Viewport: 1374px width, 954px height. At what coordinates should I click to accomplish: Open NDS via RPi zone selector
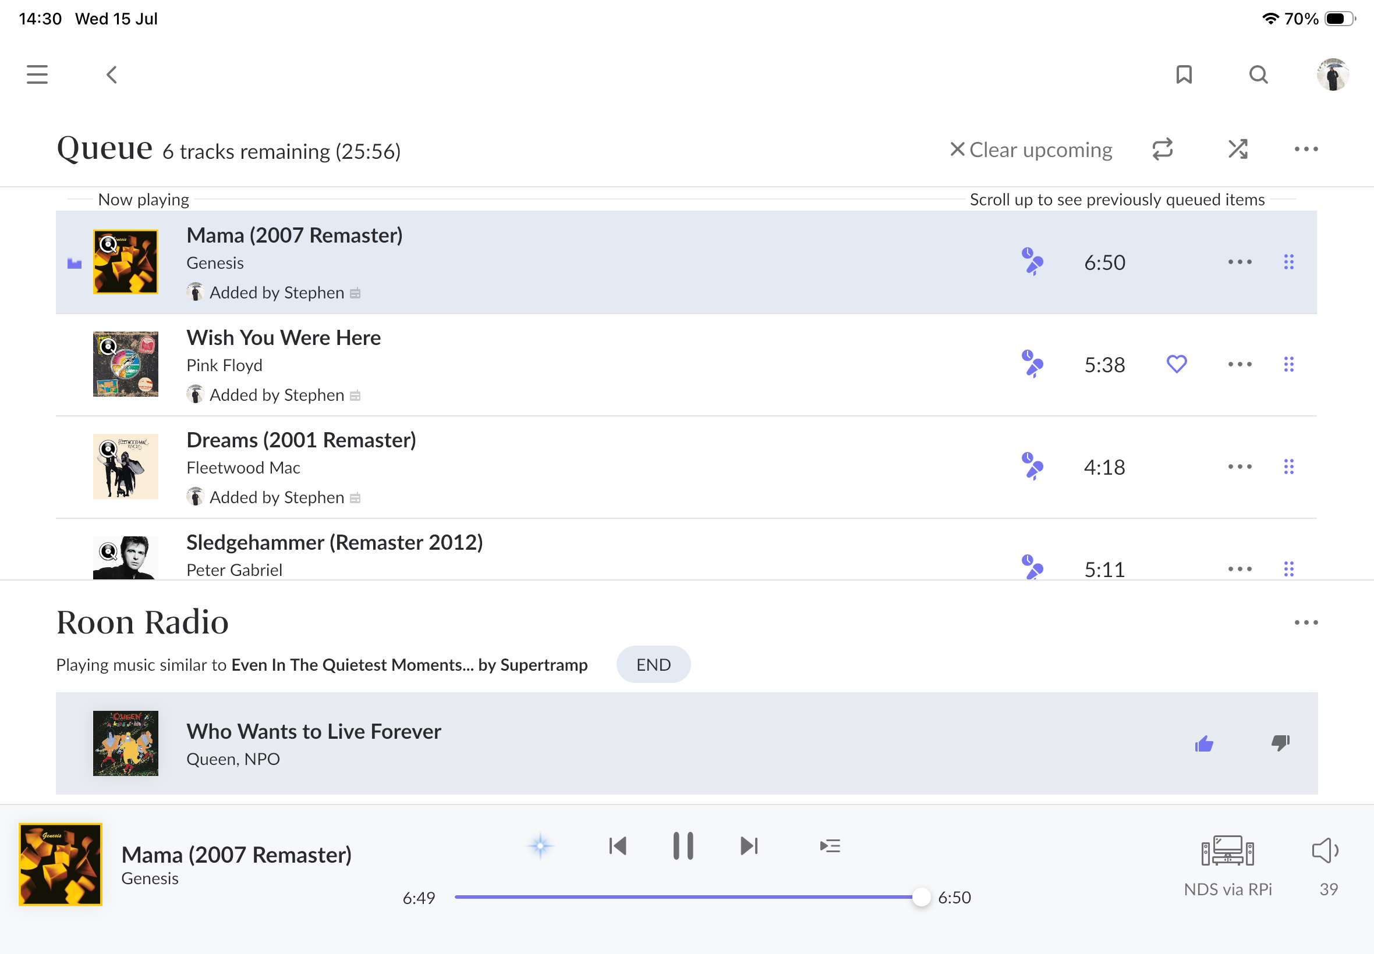[1227, 866]
